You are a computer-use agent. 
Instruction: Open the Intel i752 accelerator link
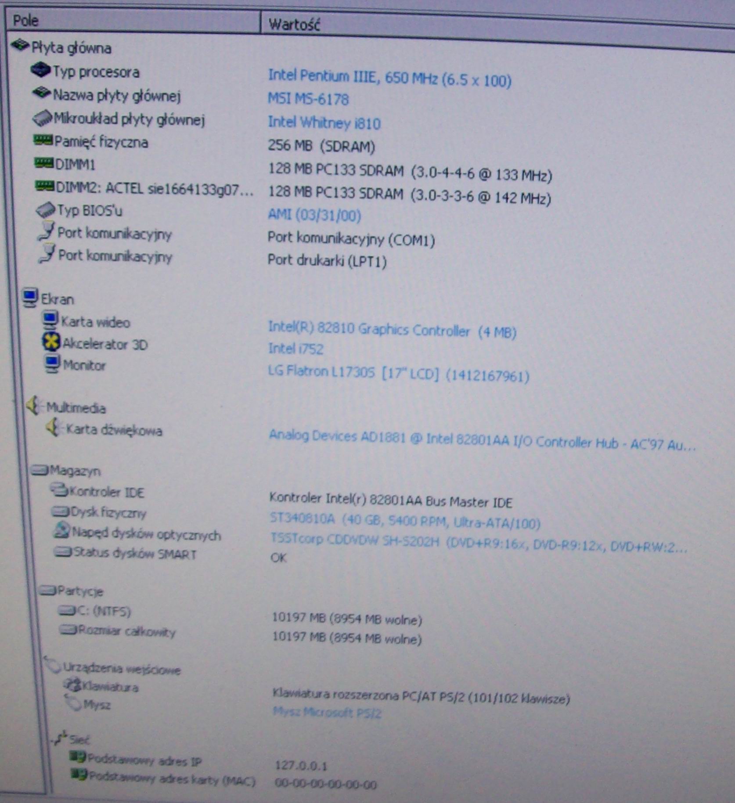pos(296,349)
